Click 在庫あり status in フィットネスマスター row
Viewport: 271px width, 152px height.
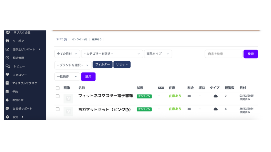(x=175, y=96)
